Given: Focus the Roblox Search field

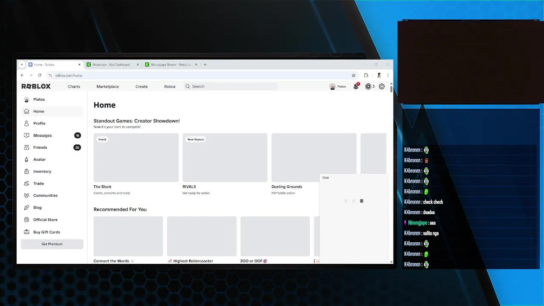Looking at the screenshot, I should [x=231, y=86].
